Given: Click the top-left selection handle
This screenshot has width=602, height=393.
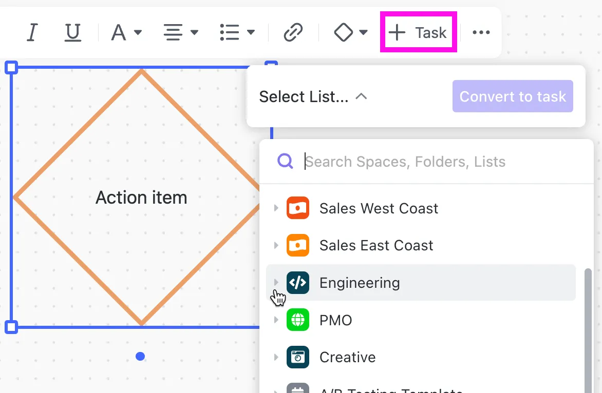Looking at the screenshot, I should (x=11, y=68).
